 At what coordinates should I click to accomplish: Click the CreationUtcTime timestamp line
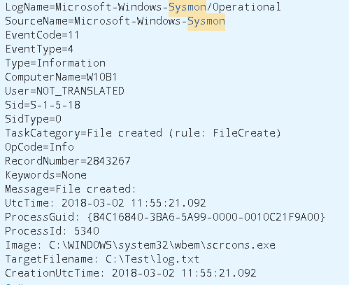click(131, 273)
